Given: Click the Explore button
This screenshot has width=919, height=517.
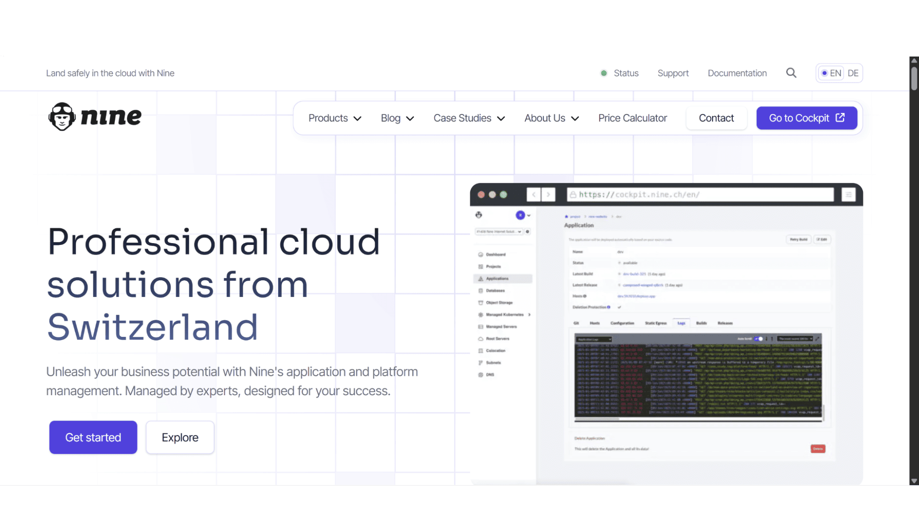Looking at the screenshot, I should point(180,437).
